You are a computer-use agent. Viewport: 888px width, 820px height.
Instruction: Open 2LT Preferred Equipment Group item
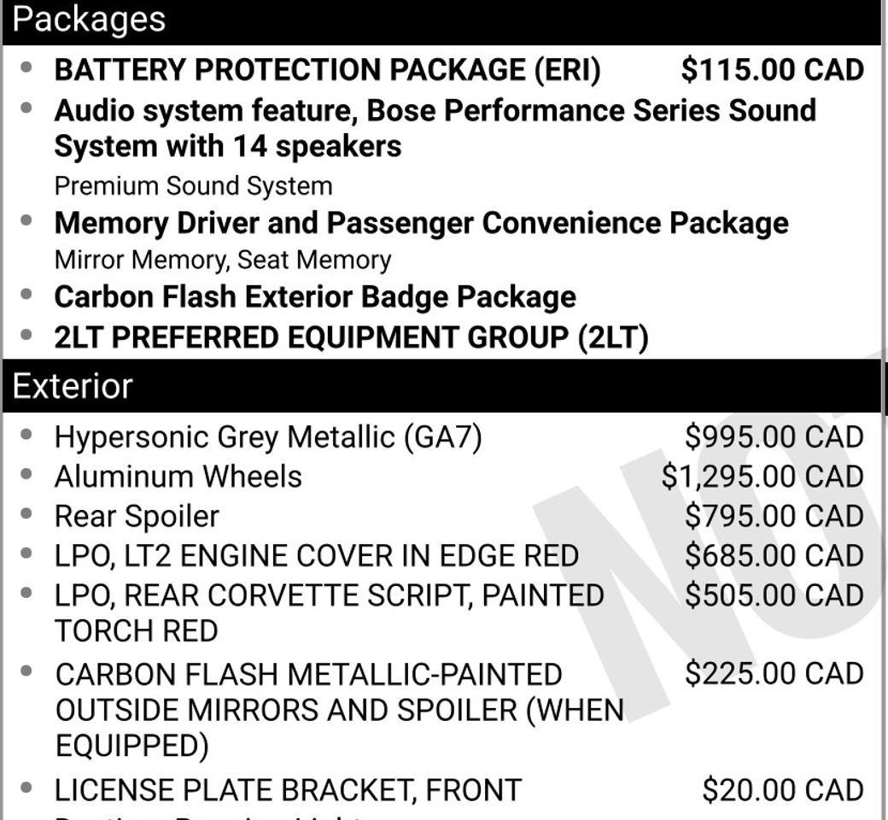351,337
